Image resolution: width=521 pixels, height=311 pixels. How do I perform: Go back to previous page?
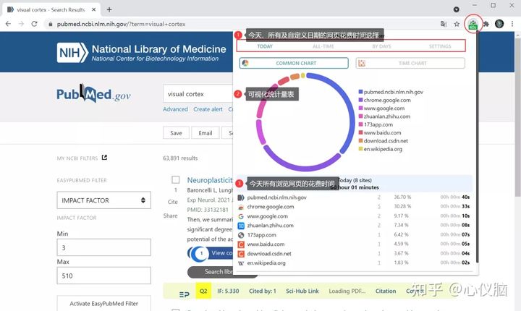tap(8, 24)
